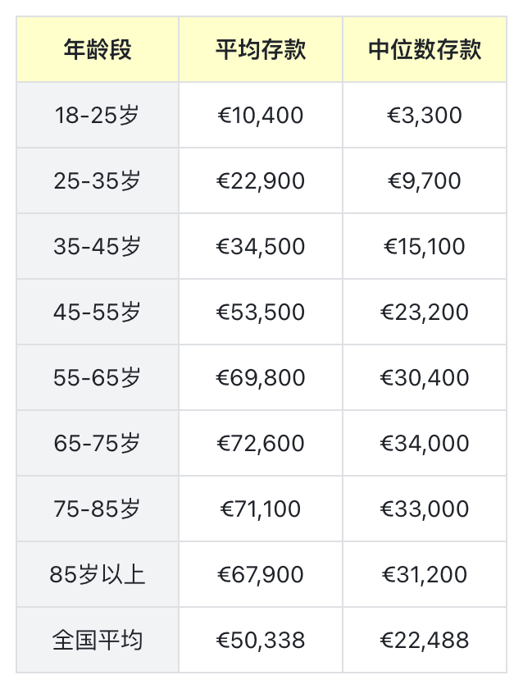Click the €15,100 median cell

[x=425, y=247]
